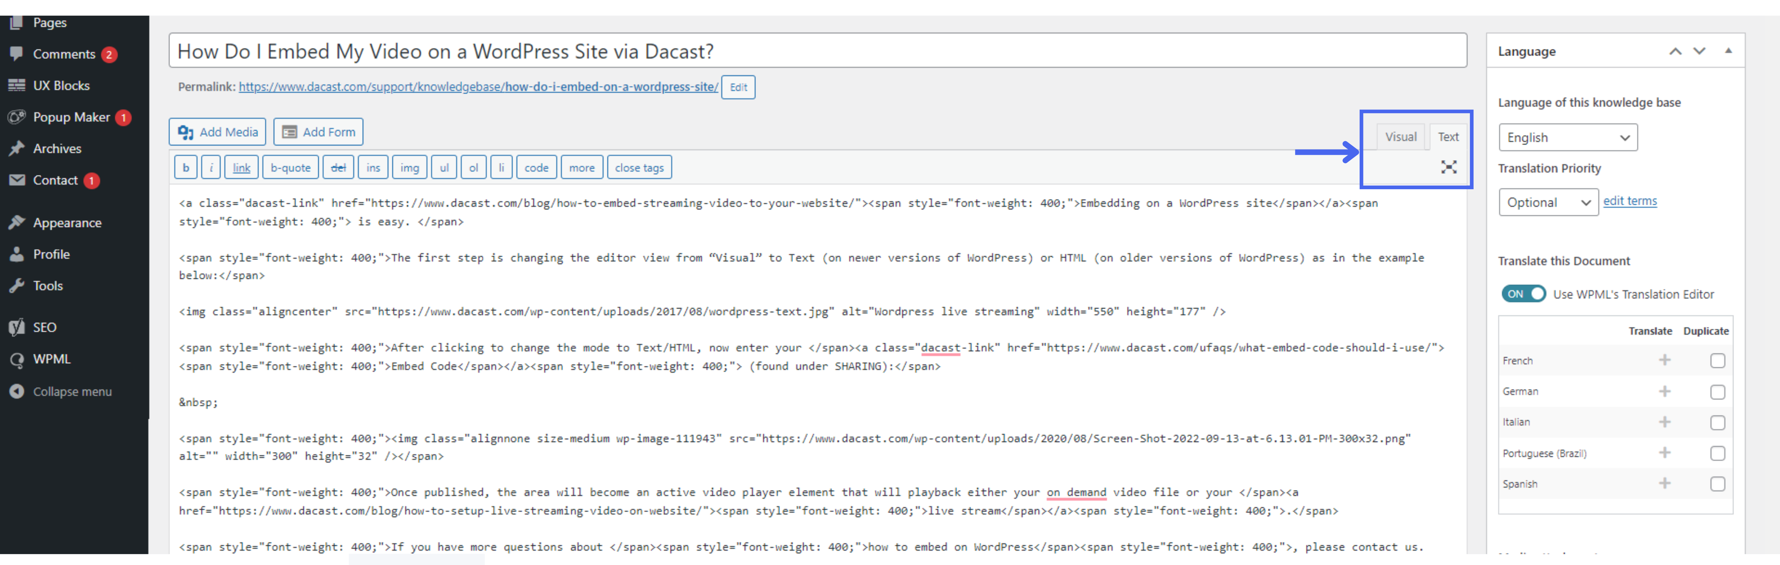Click the ol quicktag button
The image size is (1780, 565).
(473, 167)
